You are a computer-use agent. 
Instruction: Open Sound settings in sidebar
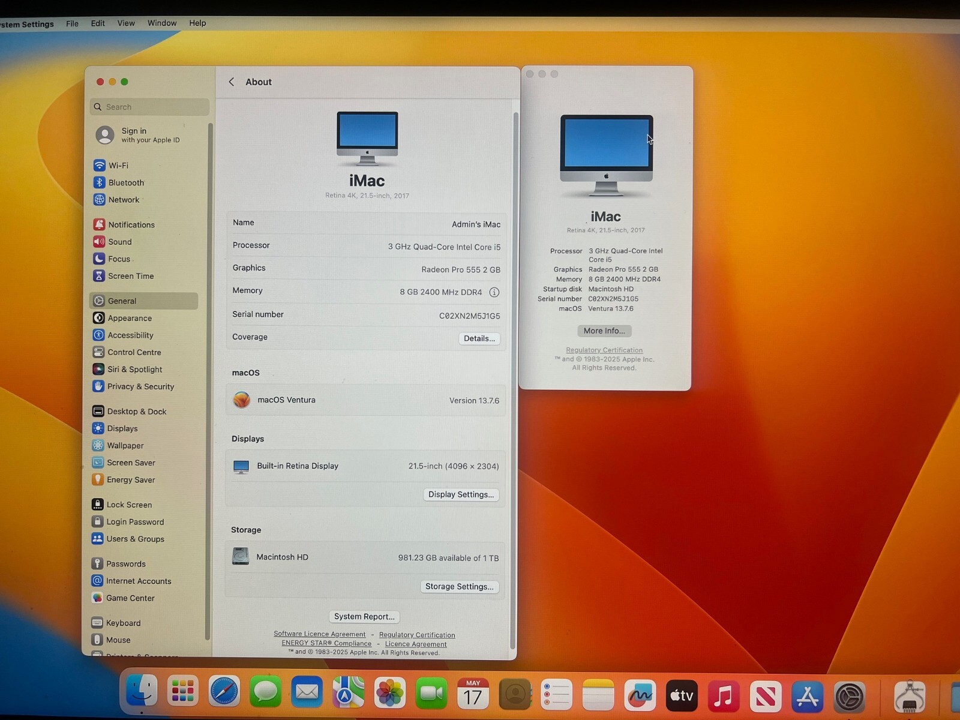point(113,242)
